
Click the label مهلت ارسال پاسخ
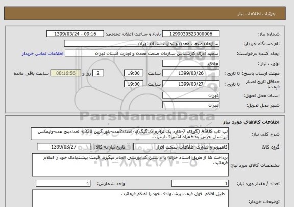tap(261, 73)
